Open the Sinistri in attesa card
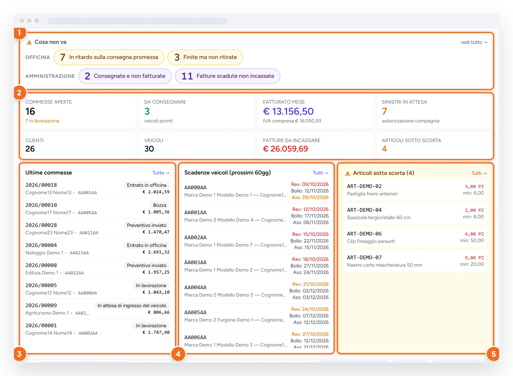The height and width of the screenshot is (376, 513). tap(435, 111)
